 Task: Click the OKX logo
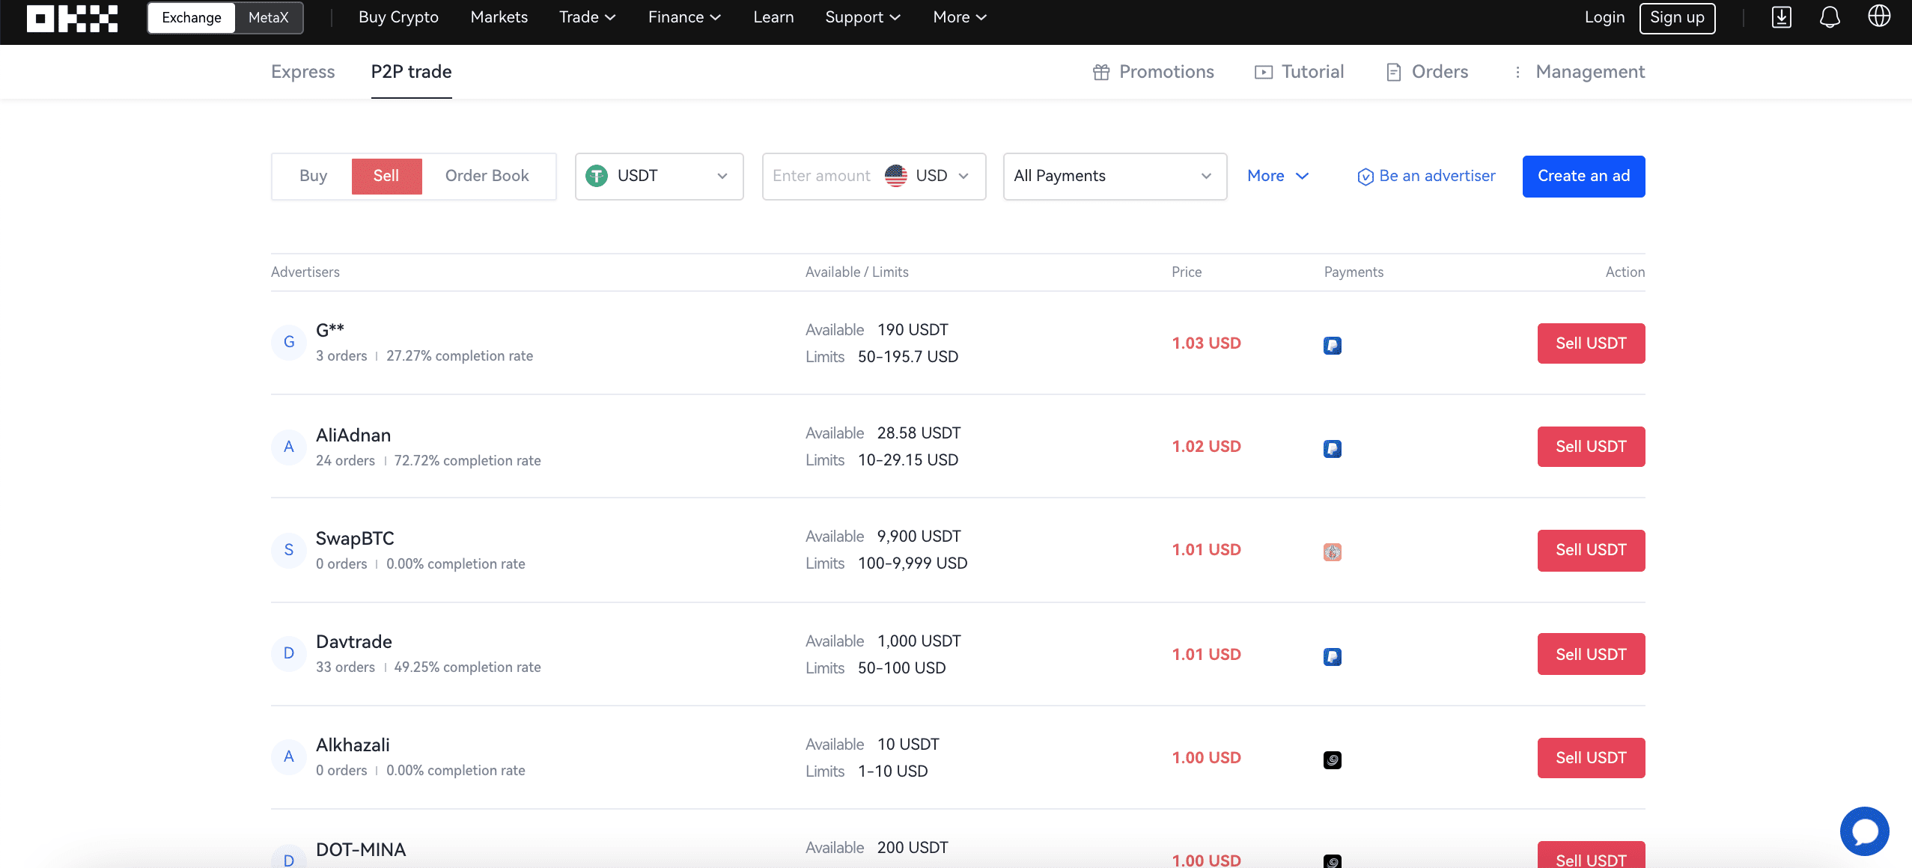point(72,18)
